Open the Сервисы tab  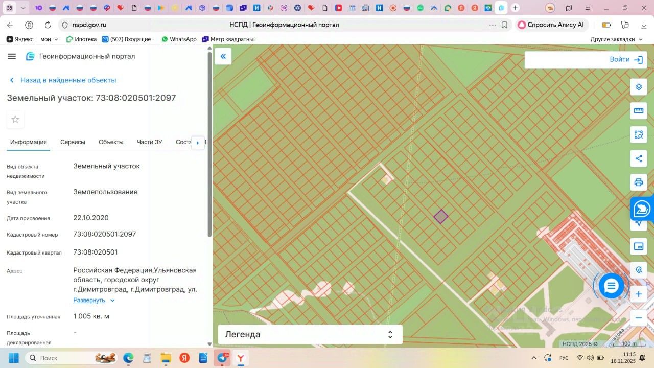point(73,142)
